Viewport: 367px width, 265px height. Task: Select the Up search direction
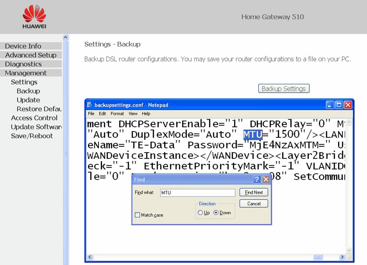click(200, 212)
